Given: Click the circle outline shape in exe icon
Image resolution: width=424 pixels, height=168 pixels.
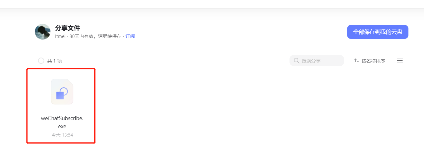Looking at the screenshot, I should pyautogui.click(x=64, y=91).
